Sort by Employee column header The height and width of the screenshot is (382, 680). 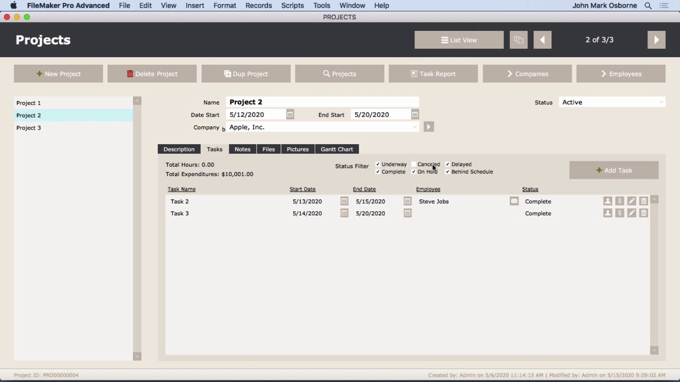pos(428,189)
